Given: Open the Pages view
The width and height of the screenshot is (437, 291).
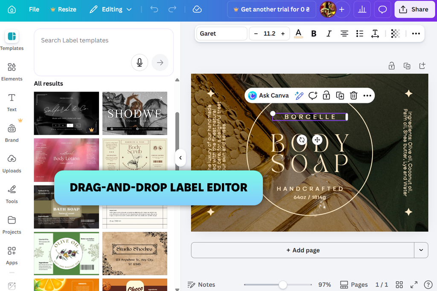Looking at the screenshot, I should point(354,285).
